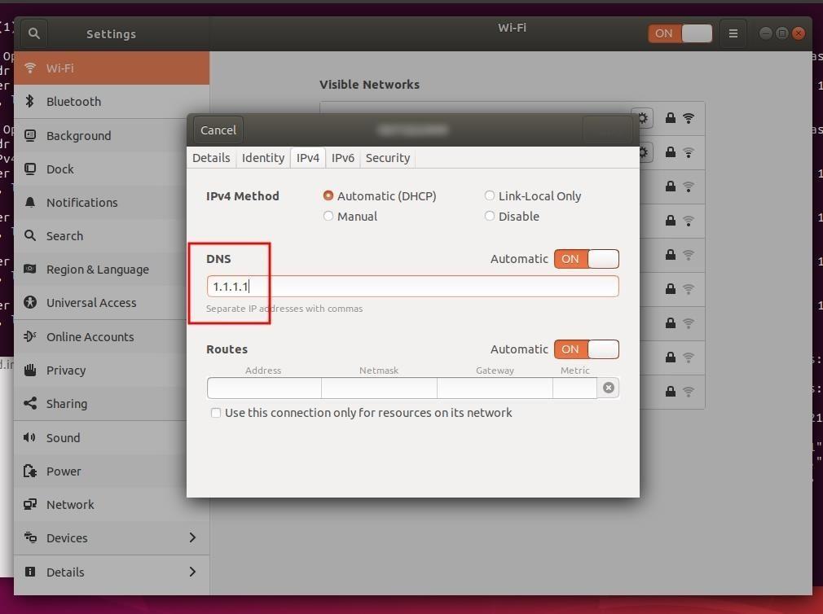The image size is (823, 614).
Task: Enable 'Use this connection only for resources on its network'
Action: (216, 413)
